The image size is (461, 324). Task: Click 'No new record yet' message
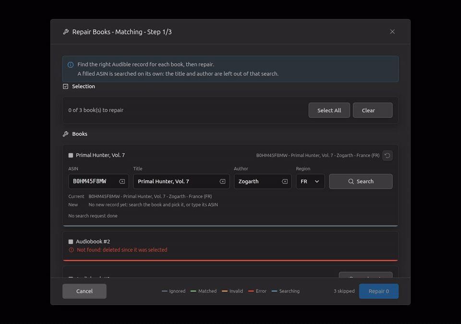[153, 204]
